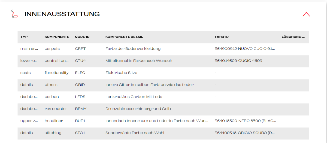
Task: Select the CTU4 code cell
Action: (80, 61)
